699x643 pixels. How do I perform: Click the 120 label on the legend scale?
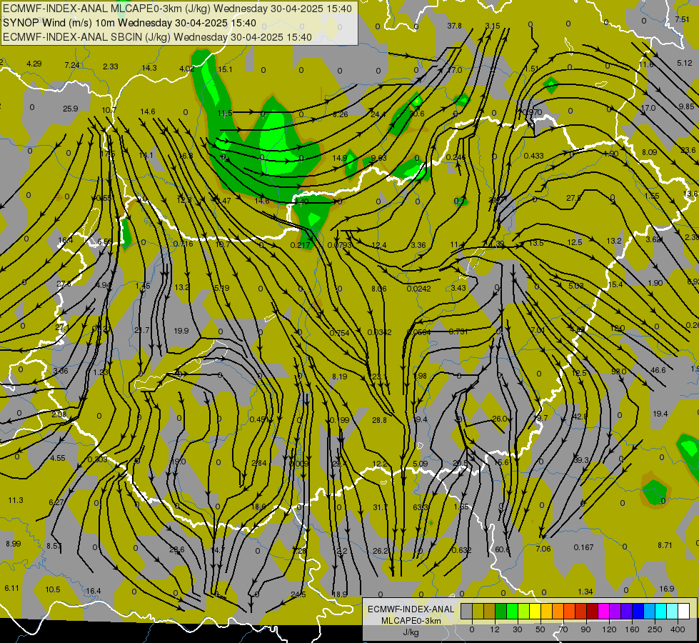coord(609,629)
